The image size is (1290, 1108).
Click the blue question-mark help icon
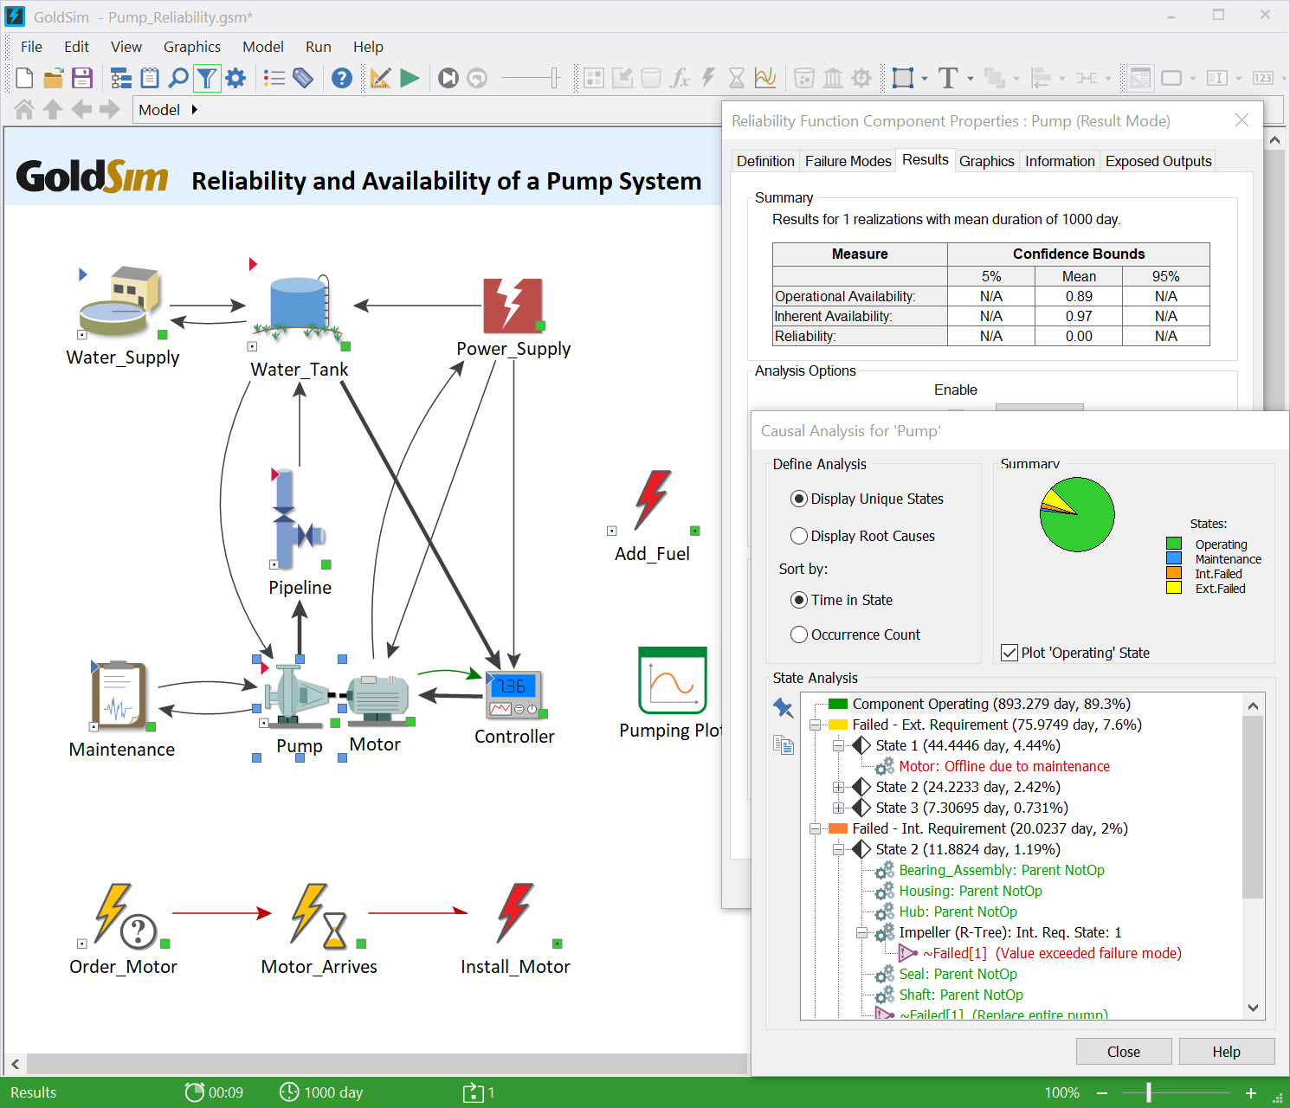point(342,78)
